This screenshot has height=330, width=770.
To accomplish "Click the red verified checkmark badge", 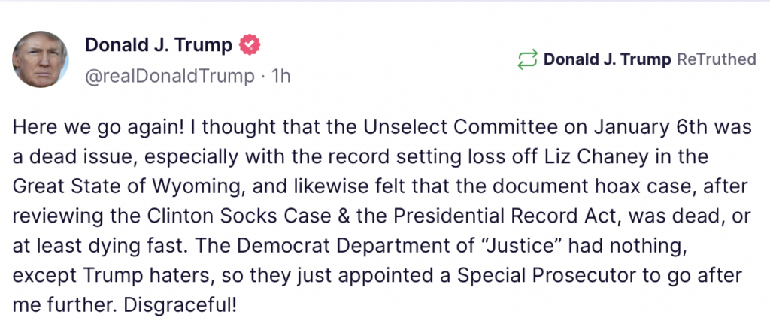I will coord(250,45).
